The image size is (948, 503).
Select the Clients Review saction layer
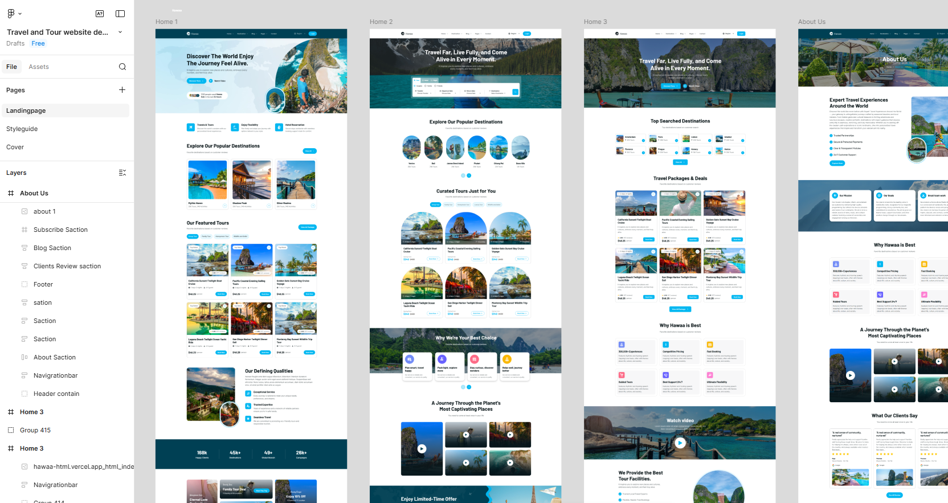(x=67, y=266)
